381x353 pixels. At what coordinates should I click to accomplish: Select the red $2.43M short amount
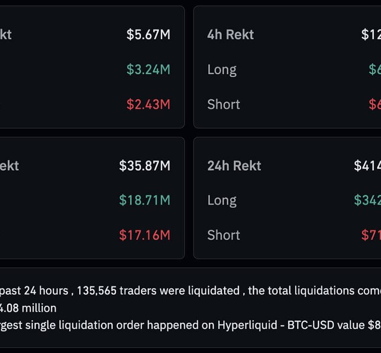(x=148, y=104)
